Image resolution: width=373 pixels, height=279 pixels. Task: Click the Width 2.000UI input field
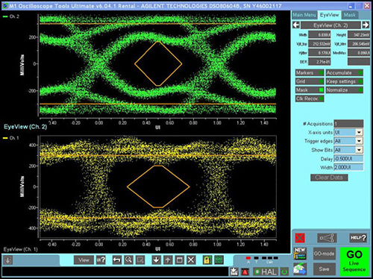tap(348, 167)
